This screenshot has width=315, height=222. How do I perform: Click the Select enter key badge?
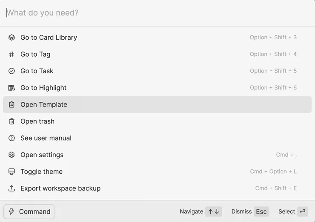tap(303, 212)
